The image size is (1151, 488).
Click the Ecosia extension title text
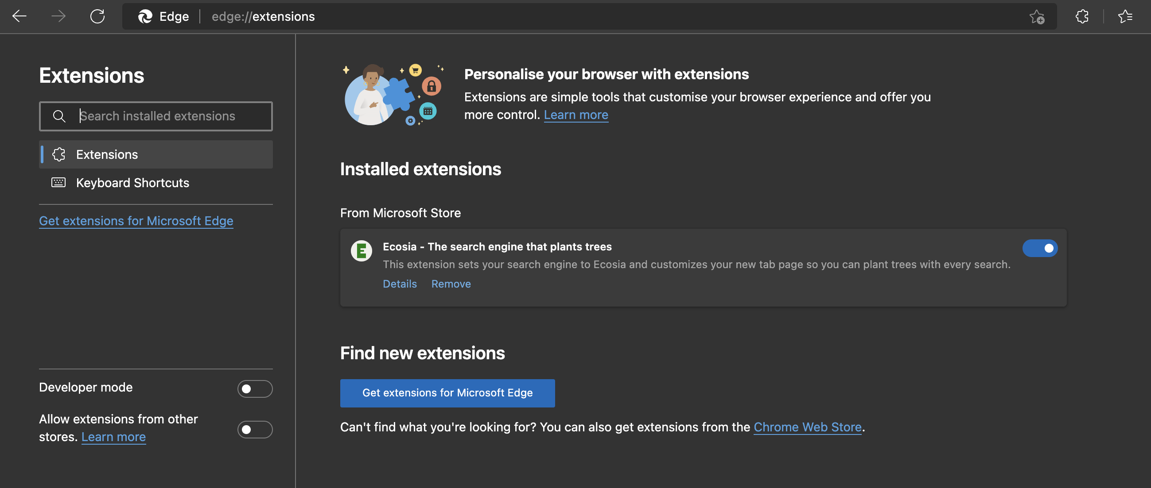click(497, 247)
